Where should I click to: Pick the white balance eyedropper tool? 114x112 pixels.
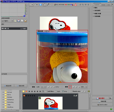coord(48,5)
